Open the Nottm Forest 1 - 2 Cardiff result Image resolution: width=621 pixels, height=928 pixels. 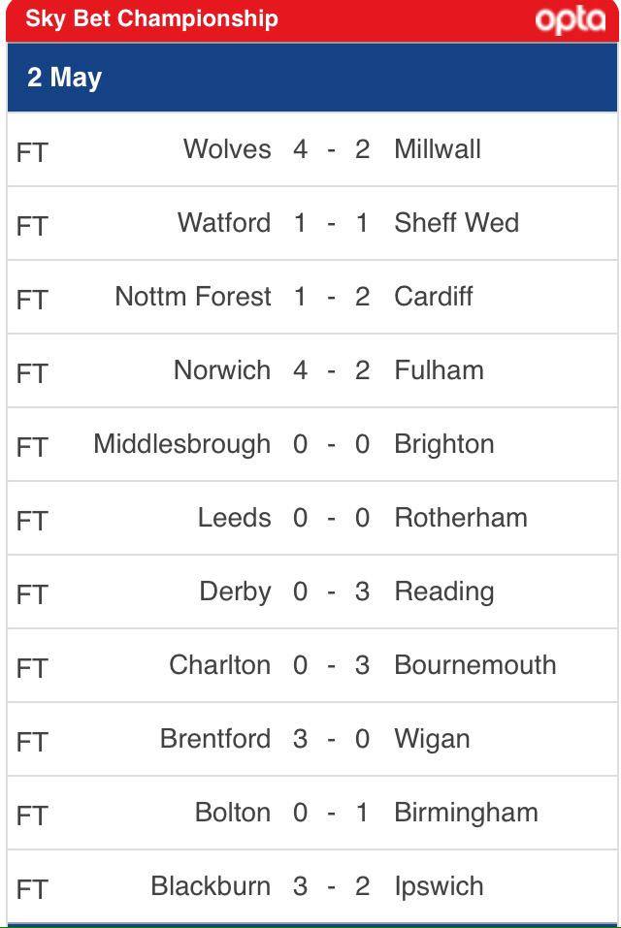tap(312, 297)
